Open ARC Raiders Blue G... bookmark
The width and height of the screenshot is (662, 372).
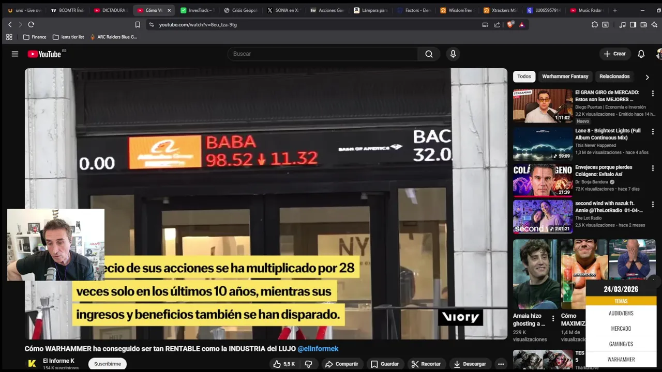tap(113, 37)
